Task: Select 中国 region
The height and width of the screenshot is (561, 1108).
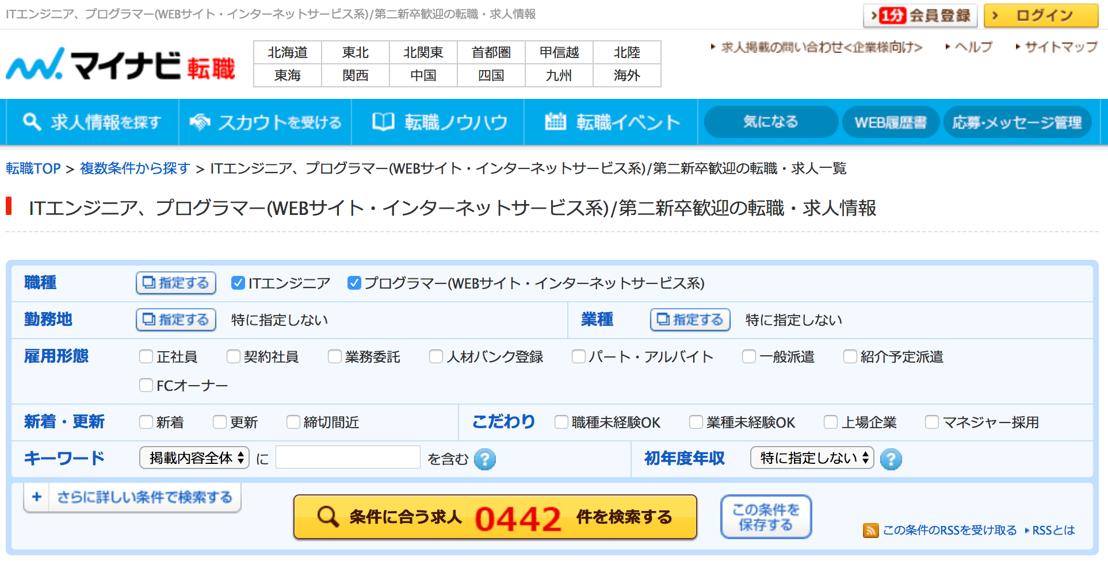Action: pyautogui.click(x=423, y=75)
